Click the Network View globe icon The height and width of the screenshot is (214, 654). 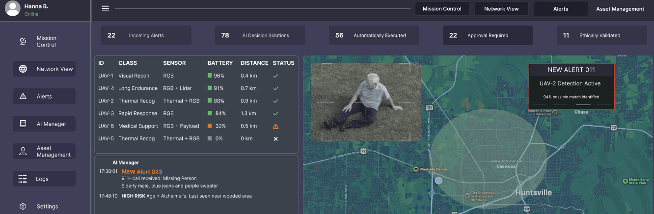(23, 69)
